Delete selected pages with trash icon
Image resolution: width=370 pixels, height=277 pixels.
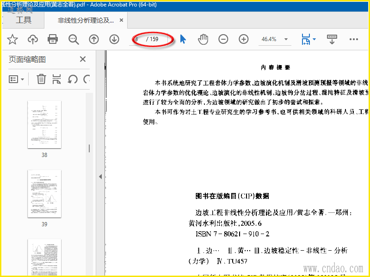(41, 79)
